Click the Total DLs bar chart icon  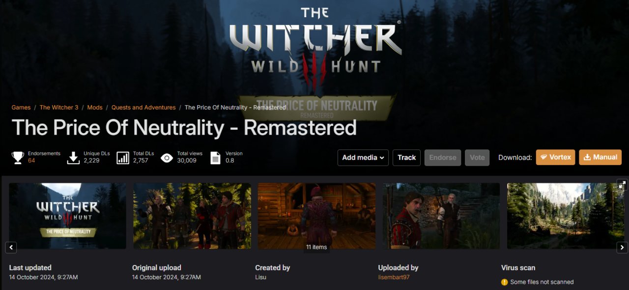pyautogui.click(x=123, y=158)
